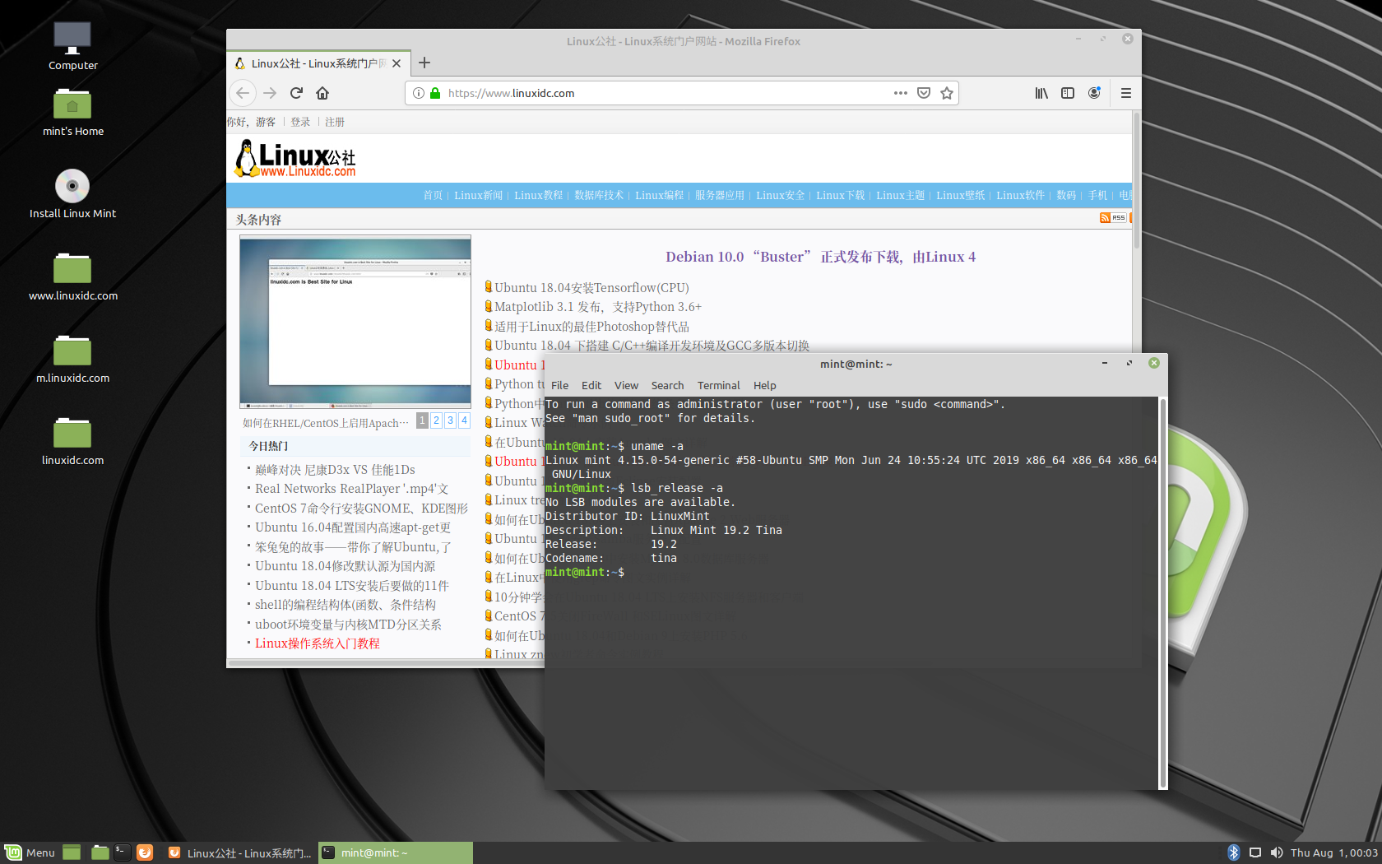Click the headline slideshow thumbnail image
This screenshot has width=1382, height=864.
(355, 322)
